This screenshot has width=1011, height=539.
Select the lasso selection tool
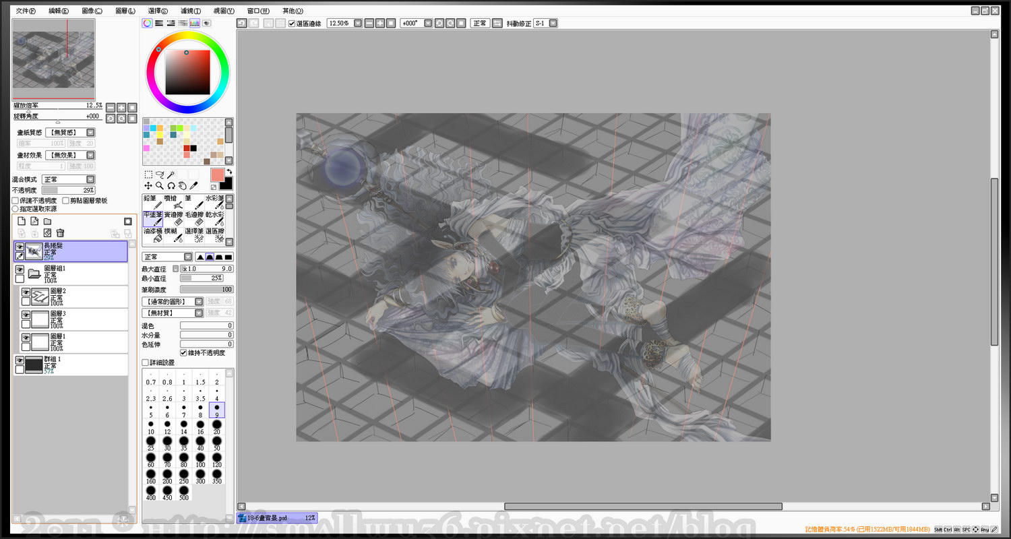click(160, 174)
